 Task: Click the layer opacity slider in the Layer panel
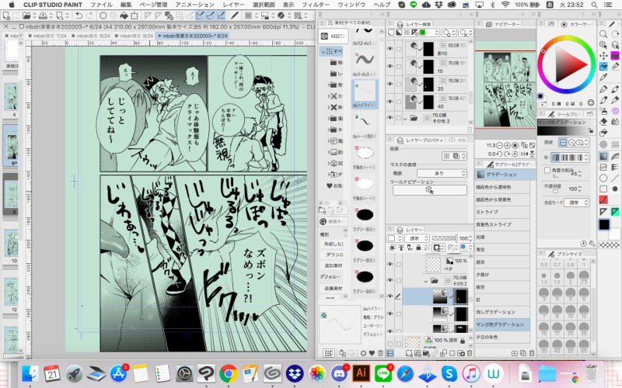pyautogui.click(x=444, y=238)
